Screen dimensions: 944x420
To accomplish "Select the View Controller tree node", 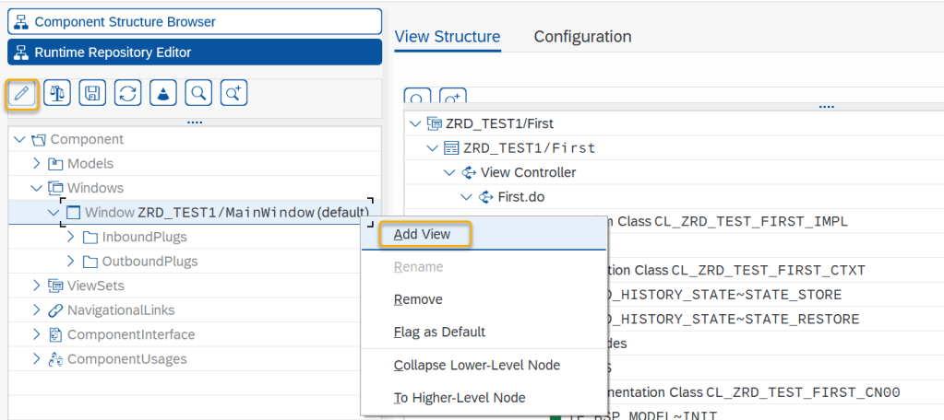I will pos(528,172).
